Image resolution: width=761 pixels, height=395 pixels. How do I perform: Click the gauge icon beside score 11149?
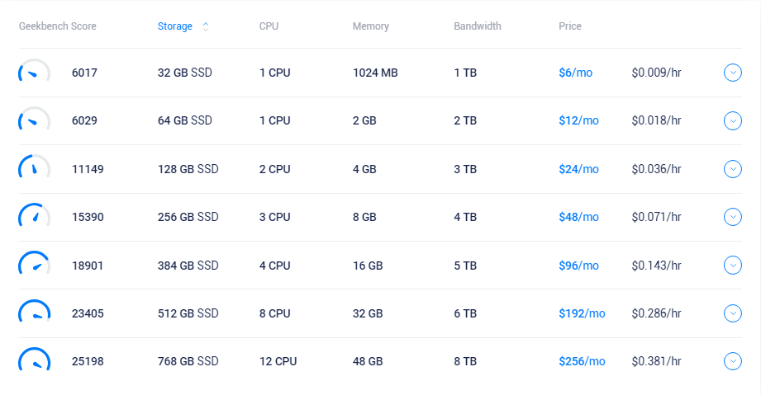pyautogui.click(x=34, y=168)
